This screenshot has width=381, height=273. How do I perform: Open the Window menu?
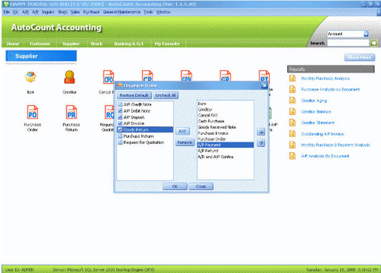coord(163,12)
